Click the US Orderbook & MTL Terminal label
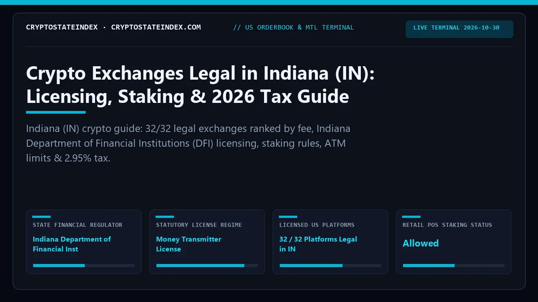 294,27
